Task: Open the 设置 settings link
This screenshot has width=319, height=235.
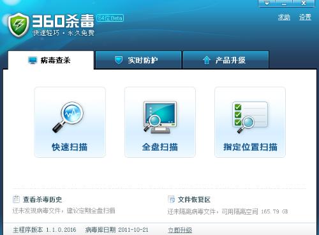Action: 305,17
